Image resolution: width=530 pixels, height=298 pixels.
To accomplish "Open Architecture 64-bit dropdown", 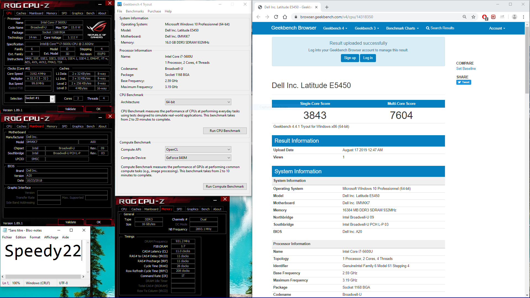I will click(x=198, y=102).
